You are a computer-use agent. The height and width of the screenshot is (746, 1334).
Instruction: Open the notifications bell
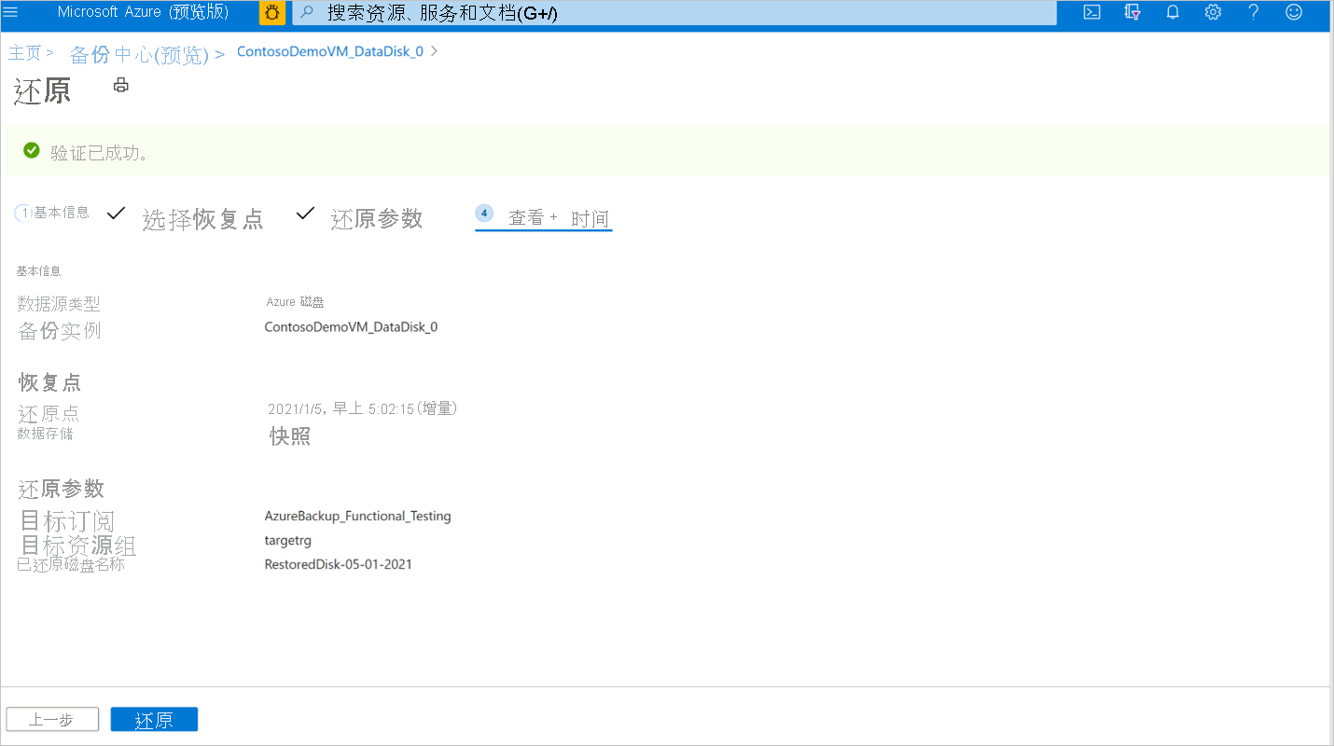tap(1173, 12)
